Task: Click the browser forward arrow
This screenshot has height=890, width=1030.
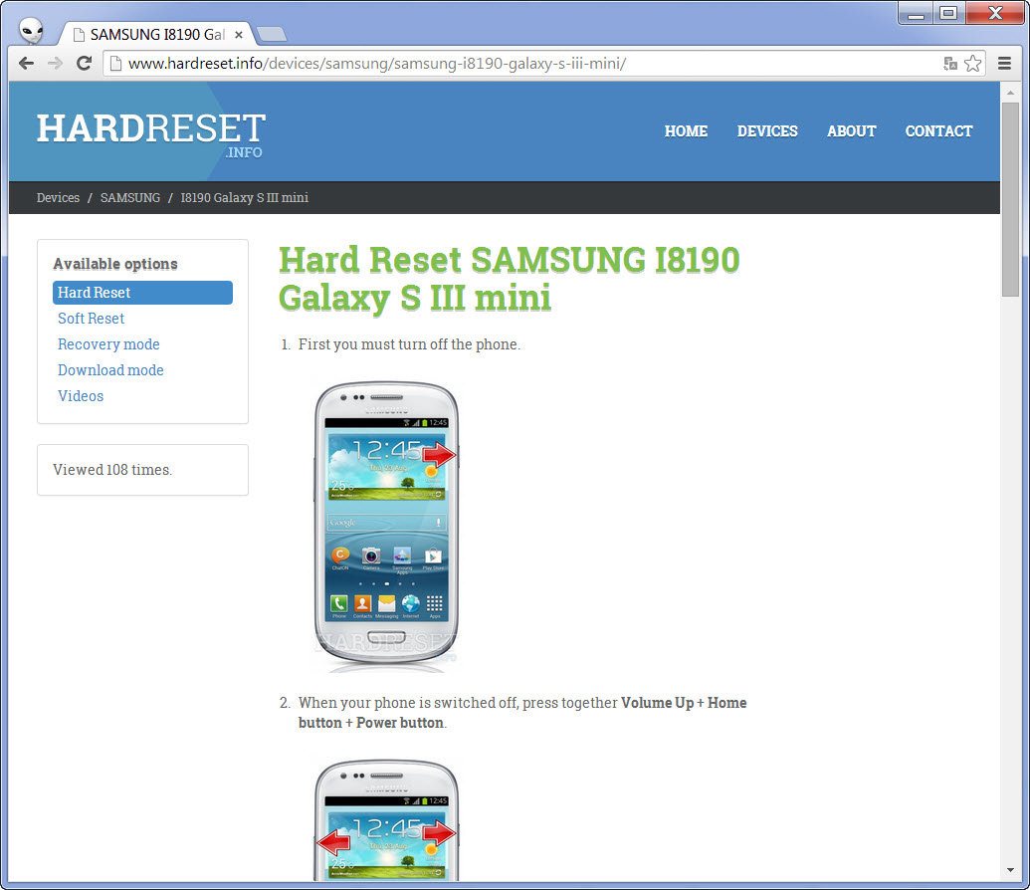Action: (x=55, y=63)
